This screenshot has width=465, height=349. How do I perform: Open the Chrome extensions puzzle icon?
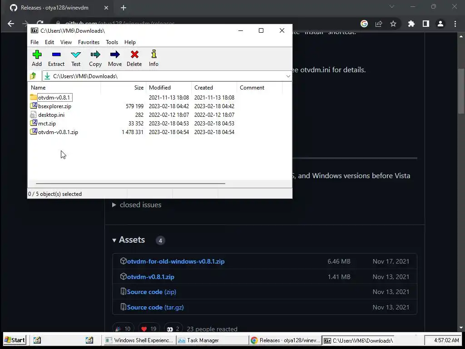coord(411,24)
